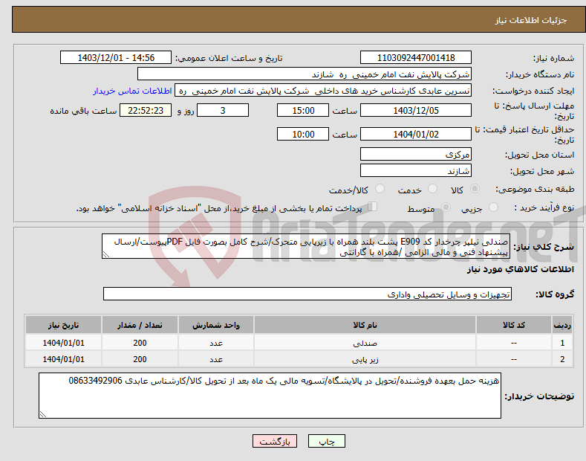586x461 pixels.
Task: Click the general need description textbox
Action: (x=306, y=246)
